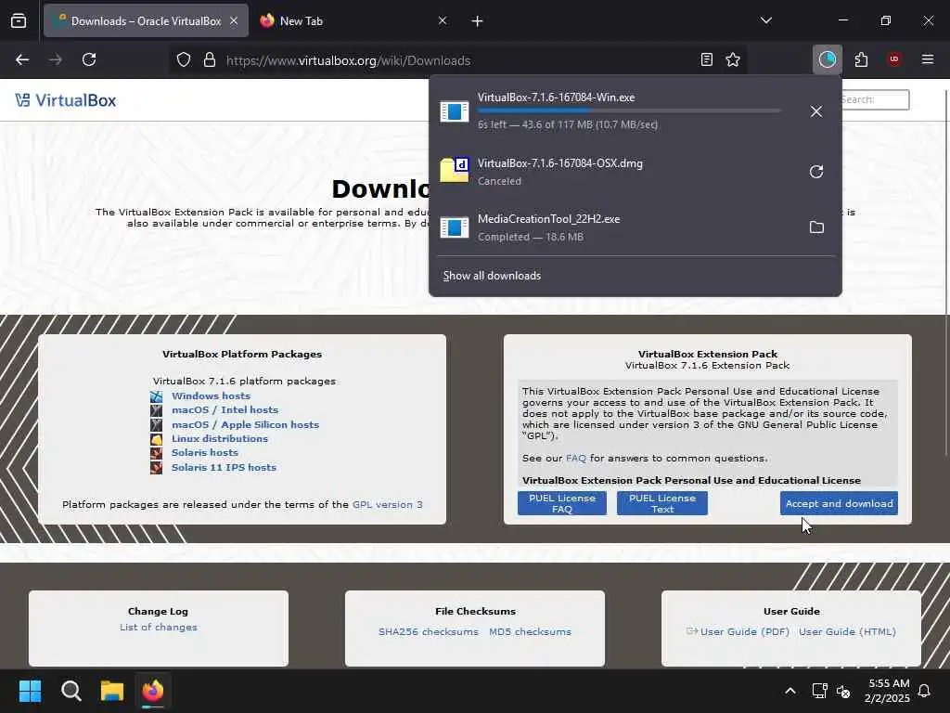The height and width of the screenshot is (713, 950).
Task: Retry the canceled OSX.dmg download
Action: click(816, 172)
